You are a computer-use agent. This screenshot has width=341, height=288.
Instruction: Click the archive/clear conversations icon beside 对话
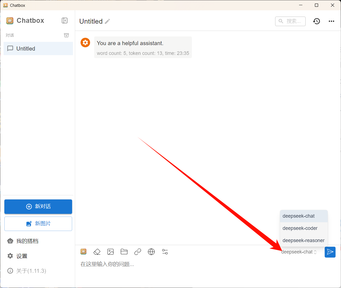point(66,35)
